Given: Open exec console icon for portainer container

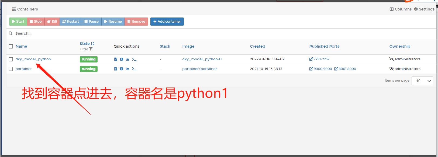Looking at the screenshot, I should [134, 69].
